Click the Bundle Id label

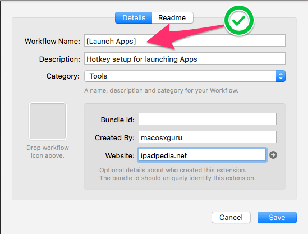[x=117, y=120]
